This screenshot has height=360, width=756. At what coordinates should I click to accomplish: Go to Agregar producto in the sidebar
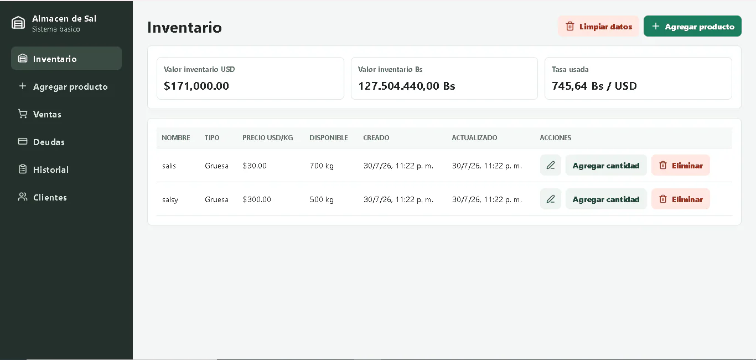click(66, 86)
